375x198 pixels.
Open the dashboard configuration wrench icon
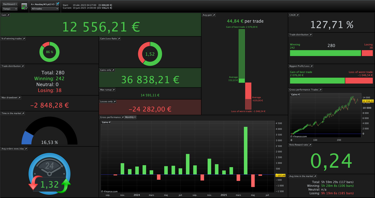coord(24,7)
